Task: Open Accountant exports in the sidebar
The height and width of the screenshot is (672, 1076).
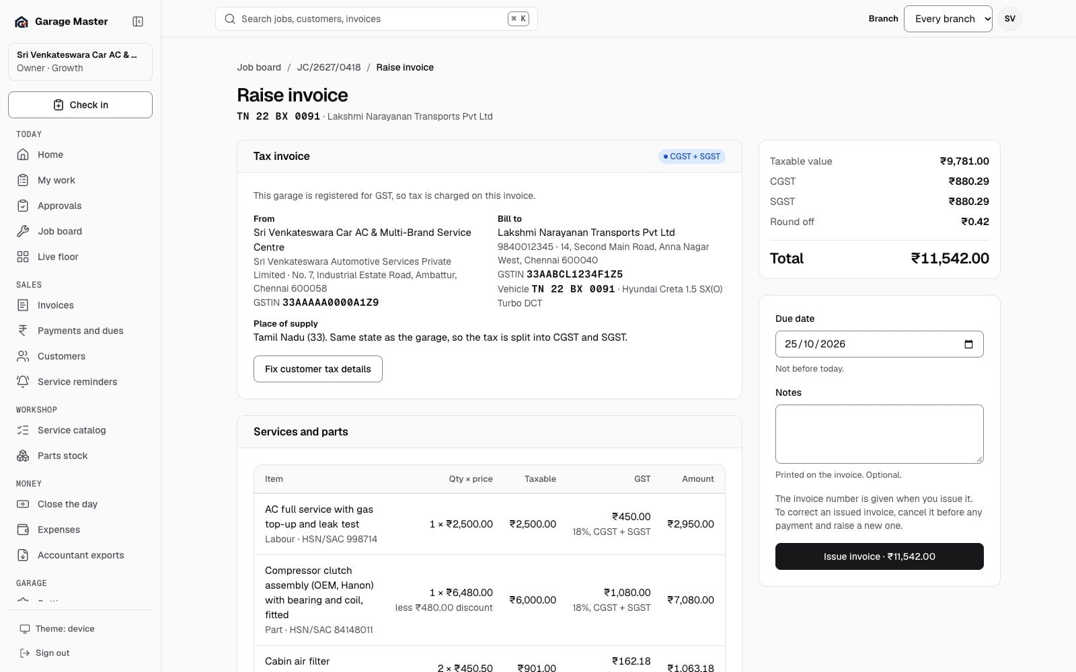Action: [x=80, y=555]
